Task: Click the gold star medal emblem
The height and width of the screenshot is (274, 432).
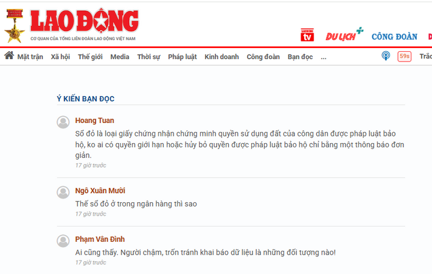Action: click(x=15, y=26)
